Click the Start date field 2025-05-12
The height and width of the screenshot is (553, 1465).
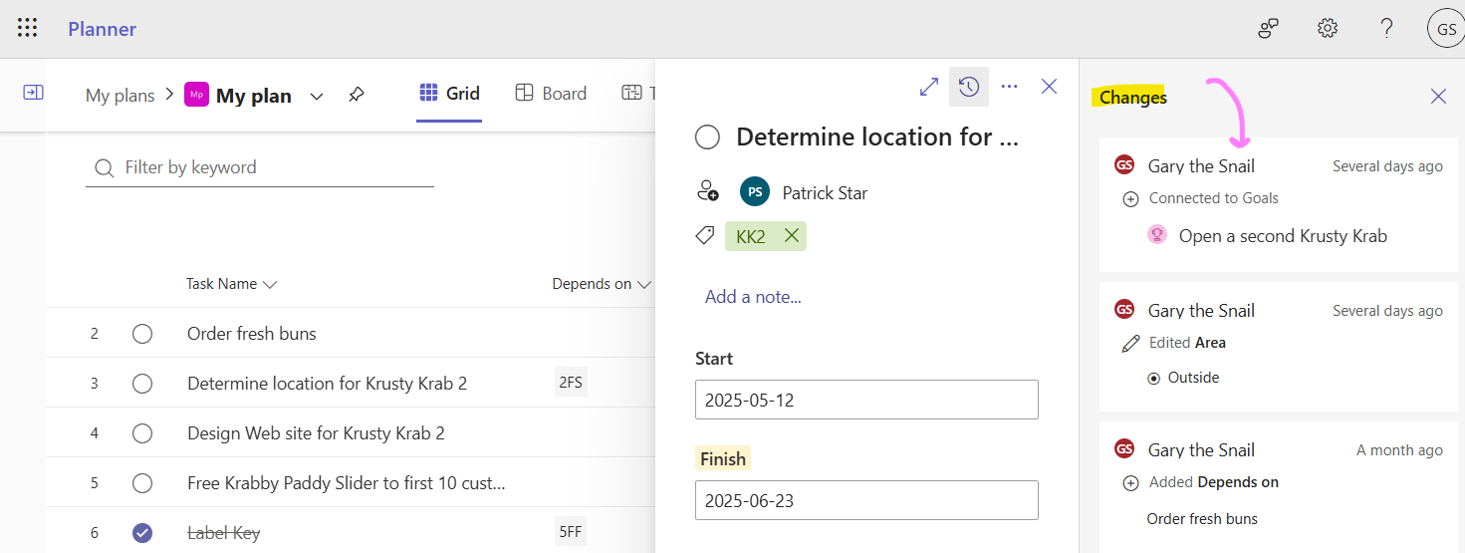(866, 400)
